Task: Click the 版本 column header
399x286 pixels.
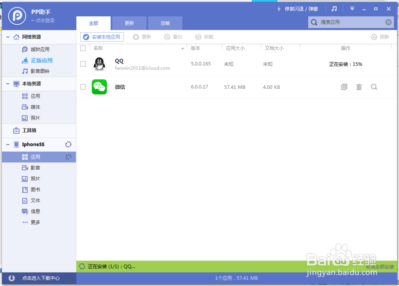Action: pos(196,48)
